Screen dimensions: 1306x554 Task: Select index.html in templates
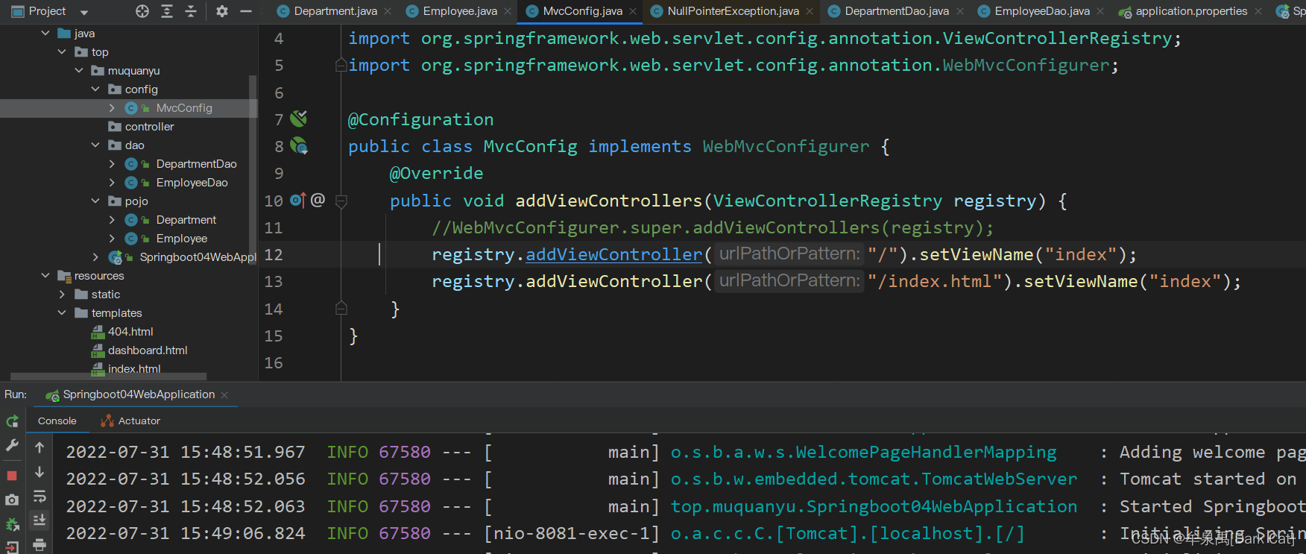click(x=134, y=368)
